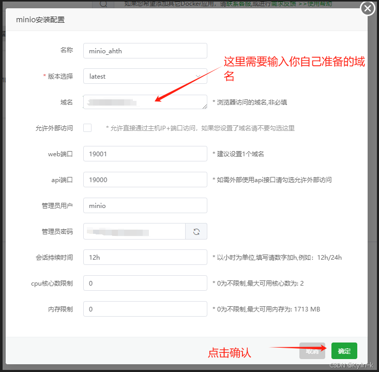Screen dimensions: 379x372
Task: Open the 版本选择 latest dropdown
Action: (x=145, y=76)
